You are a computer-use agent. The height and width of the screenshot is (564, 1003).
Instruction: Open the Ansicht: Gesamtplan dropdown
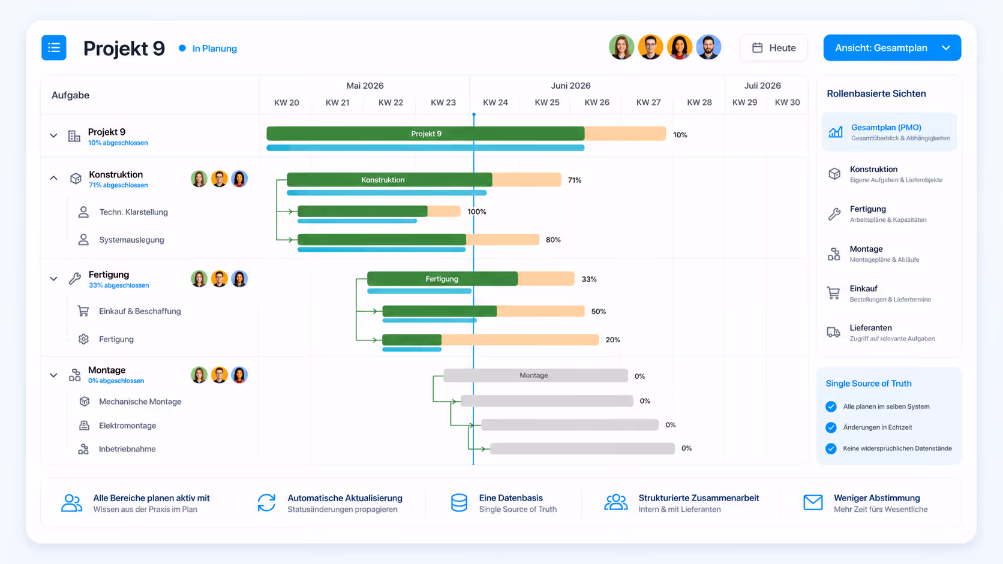click(x=892, y=48)
